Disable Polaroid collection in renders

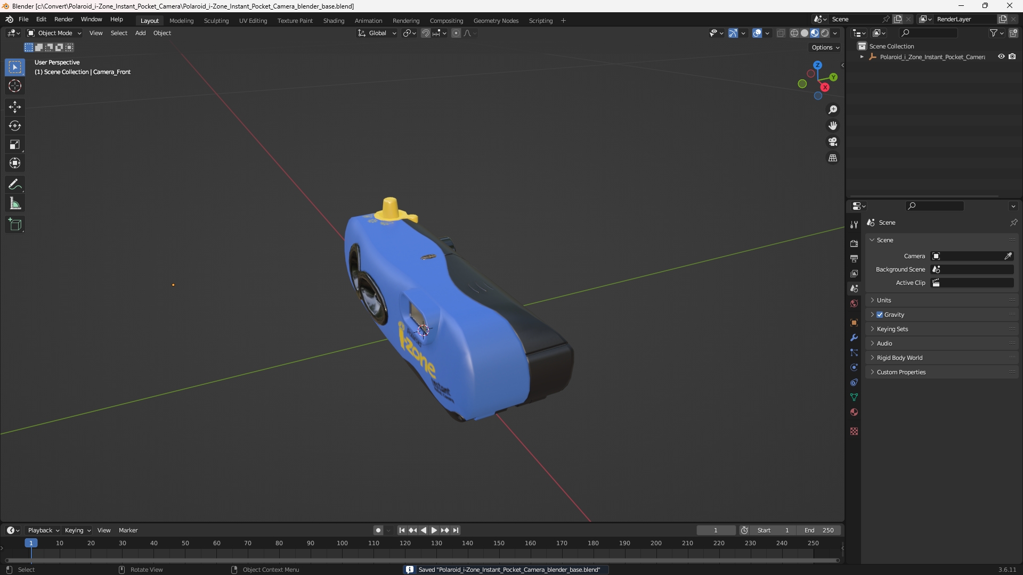pos(1012,56)
